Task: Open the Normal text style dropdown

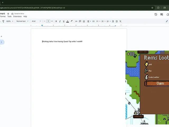Action: (22, 21)
